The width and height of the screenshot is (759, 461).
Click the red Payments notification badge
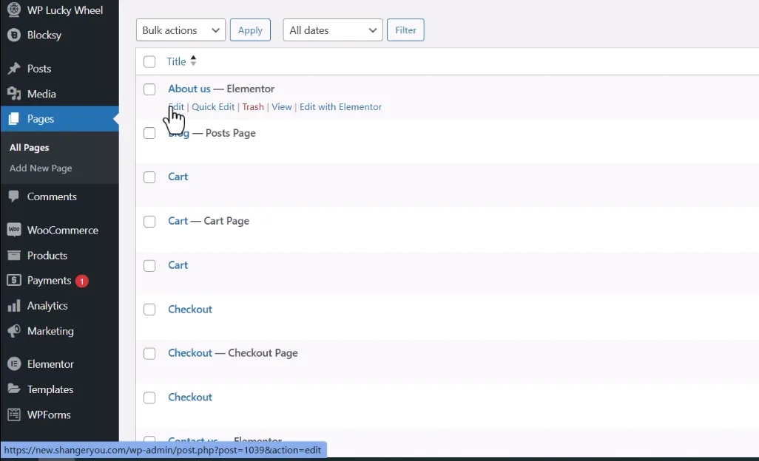[82, 281]
